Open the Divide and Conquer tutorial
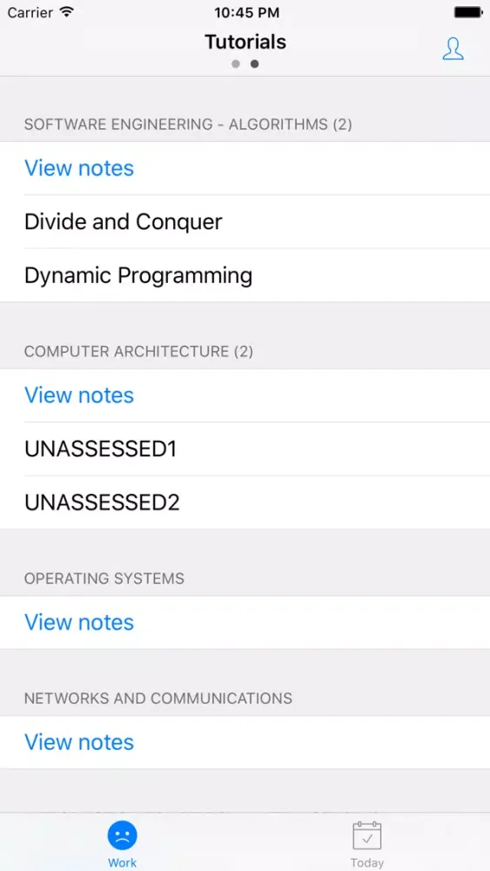 [x=245, y=221]
